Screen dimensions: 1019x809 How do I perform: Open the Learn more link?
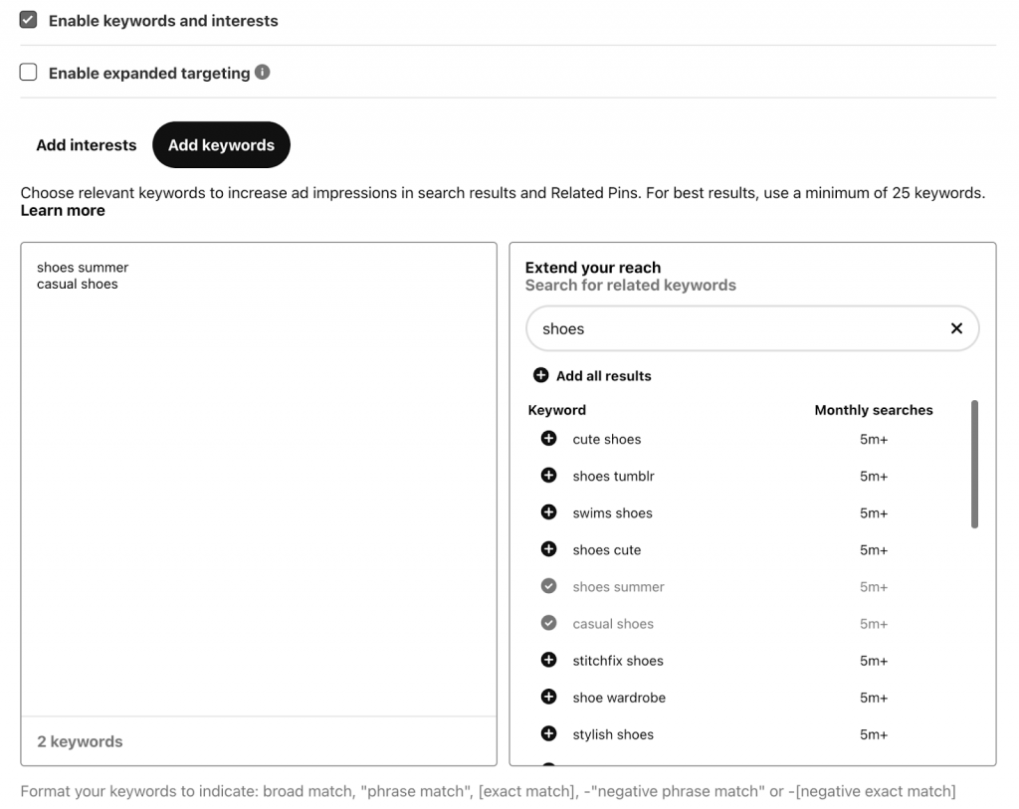(63, 211)
